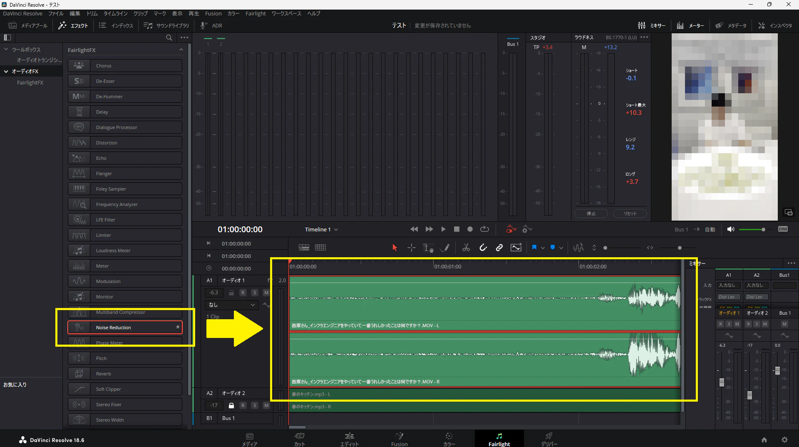Collapse the ツールボックス tree item

[6, 50]
